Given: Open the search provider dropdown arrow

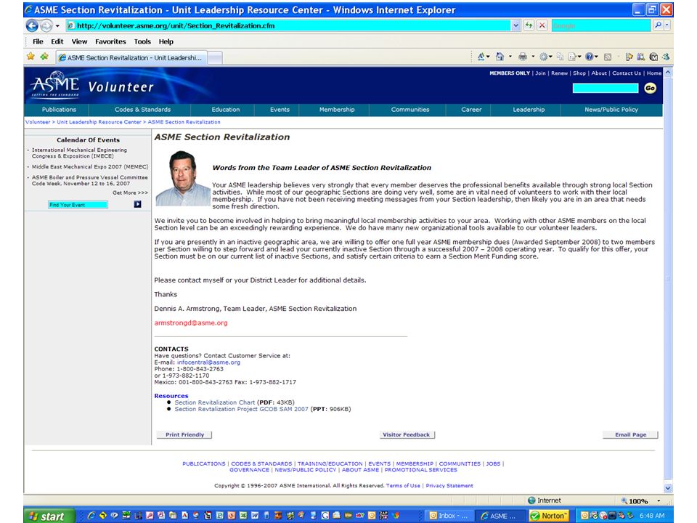Looking at the screenshot, I should tap(667, 25).
